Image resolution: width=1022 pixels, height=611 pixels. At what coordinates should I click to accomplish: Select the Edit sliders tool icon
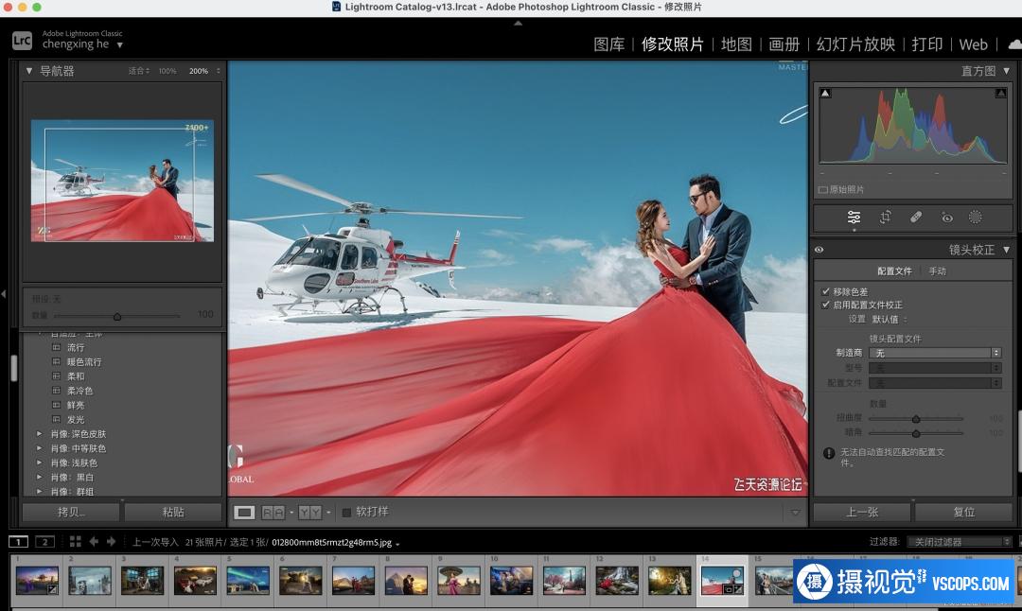[x=854, y=218]
